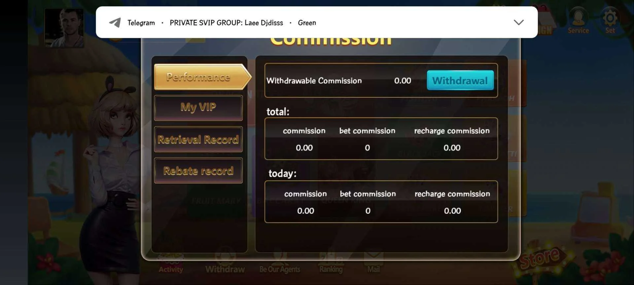This screenshot has height=285, width=634.
Task: Open the Performance tab
Action: point(202,77)
